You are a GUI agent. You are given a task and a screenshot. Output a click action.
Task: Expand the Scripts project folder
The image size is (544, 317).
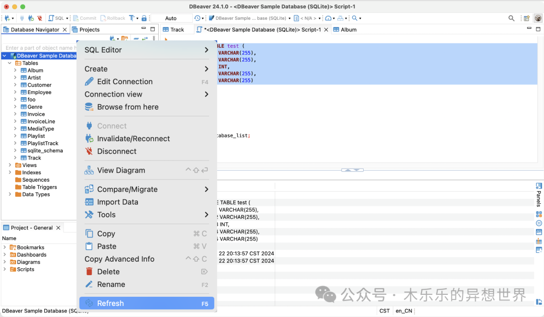pos(5,269)
